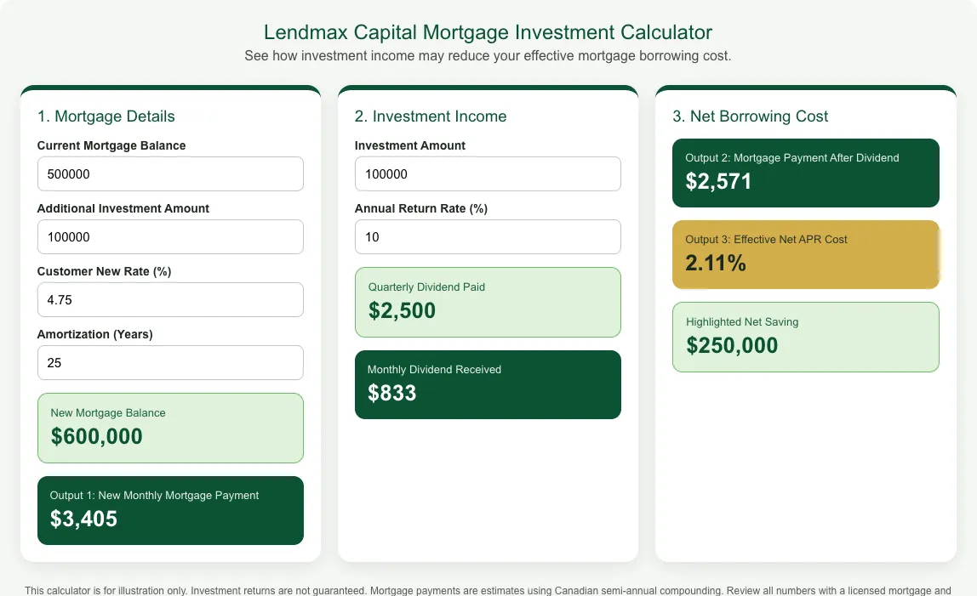The height and width of the screenshot is (596, 977).
Task: Select the Output 1 New Monthly Mortgage Payment card
Action: coord(170,511)
